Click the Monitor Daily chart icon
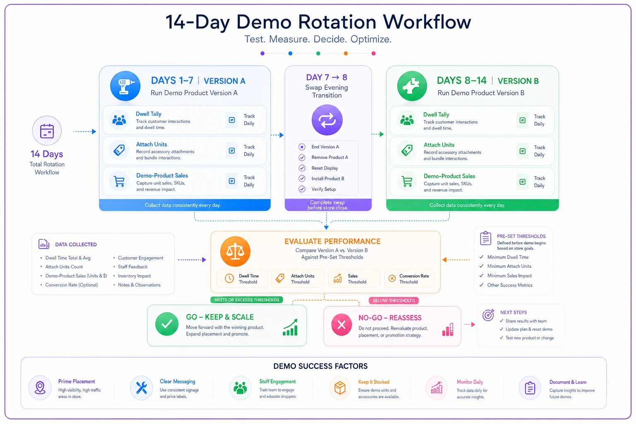636x424 pixels. click(x=437, y=388)
